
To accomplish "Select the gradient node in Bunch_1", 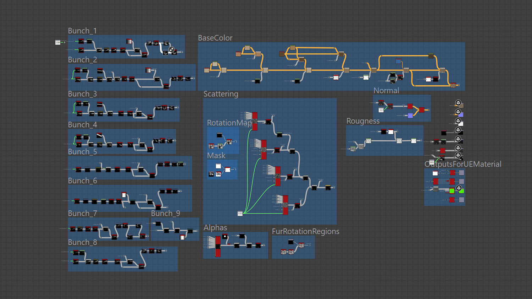I will [129, 41].
